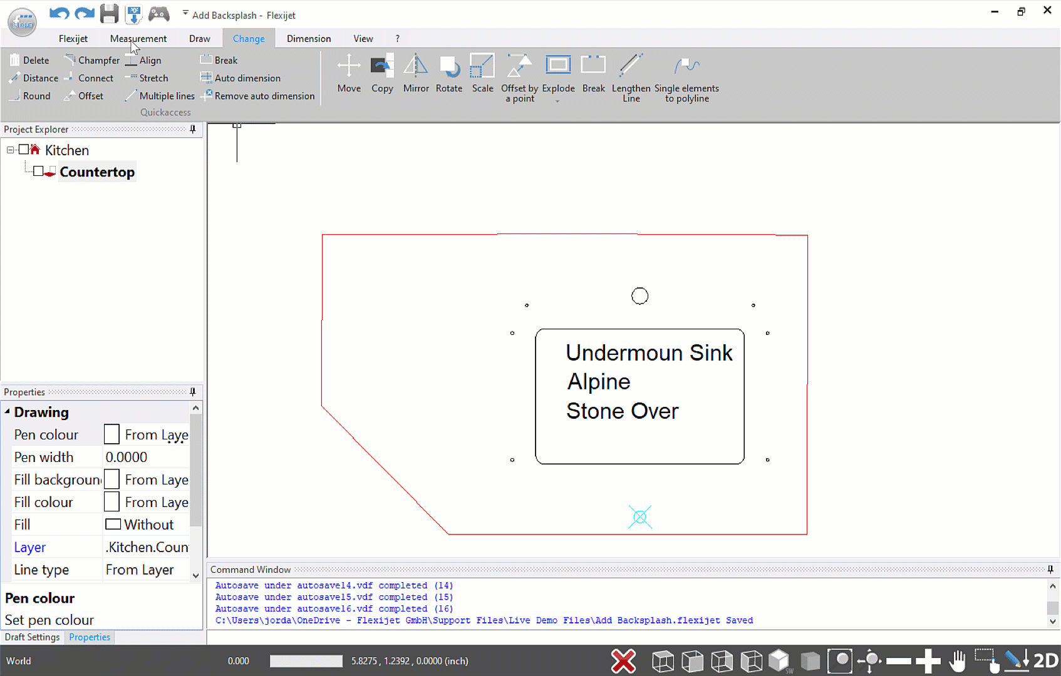Click the save disk icon
This screenshot has height=676, width=1061.
coord(109,14)
